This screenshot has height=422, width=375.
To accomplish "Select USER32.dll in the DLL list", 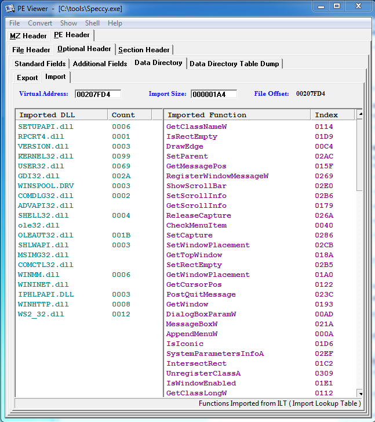I will 41,166.
